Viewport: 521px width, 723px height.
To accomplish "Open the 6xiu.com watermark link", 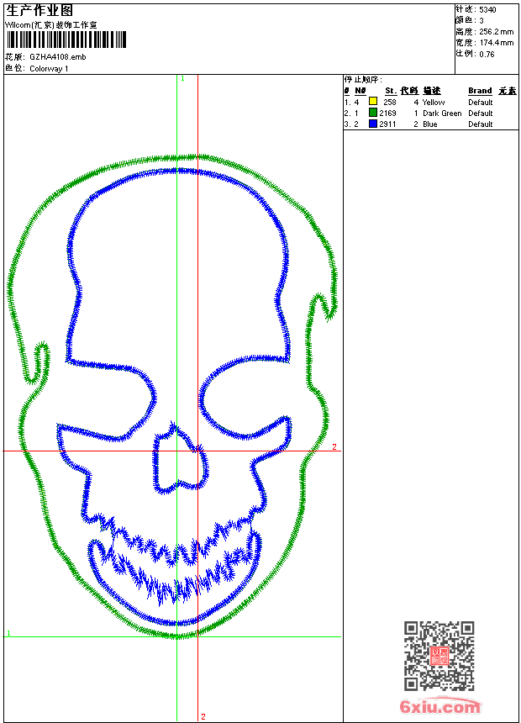I will tap(440, 707).
